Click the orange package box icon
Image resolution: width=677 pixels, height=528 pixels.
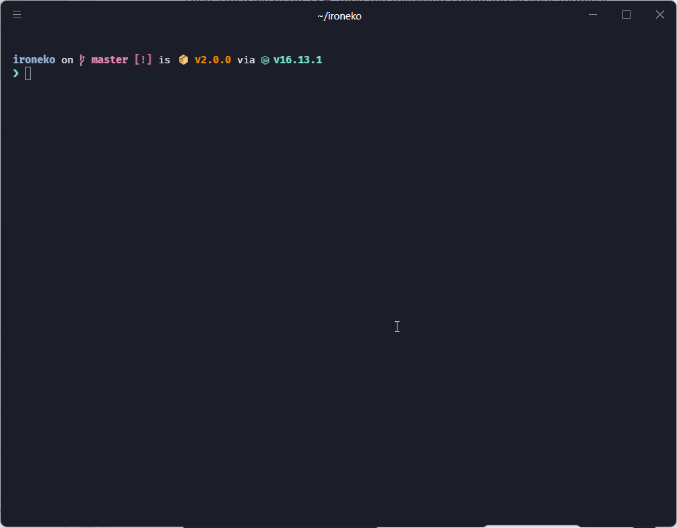(183, 60)
